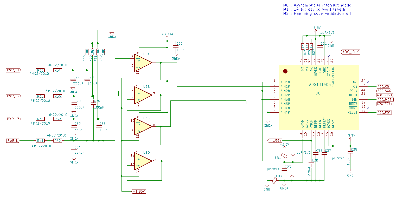Click the no-connect marker on XTAL2 pin 26
The image size is (403, 197).
click(x=329, y=56)
